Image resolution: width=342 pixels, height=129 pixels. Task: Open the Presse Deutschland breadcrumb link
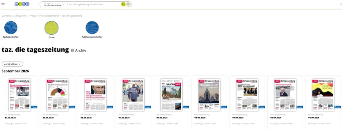49,16
